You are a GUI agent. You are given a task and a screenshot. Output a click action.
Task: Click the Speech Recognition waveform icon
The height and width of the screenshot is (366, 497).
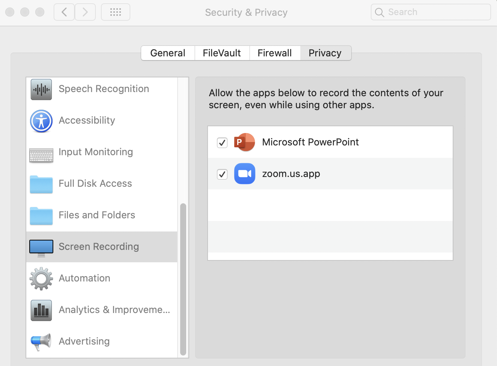pyautogui.click(x=41, y=89)
